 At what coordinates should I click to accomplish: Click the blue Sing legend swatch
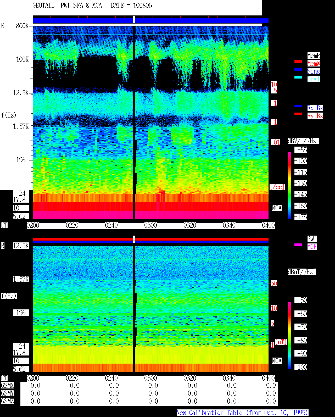point(298,69)
